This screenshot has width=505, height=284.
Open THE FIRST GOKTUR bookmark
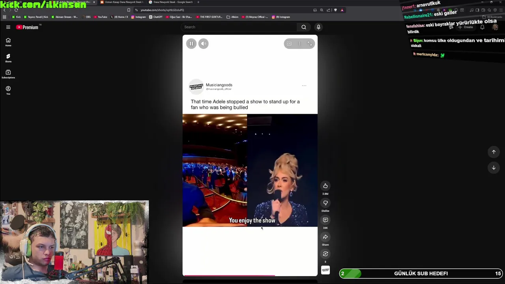(209, 17)
